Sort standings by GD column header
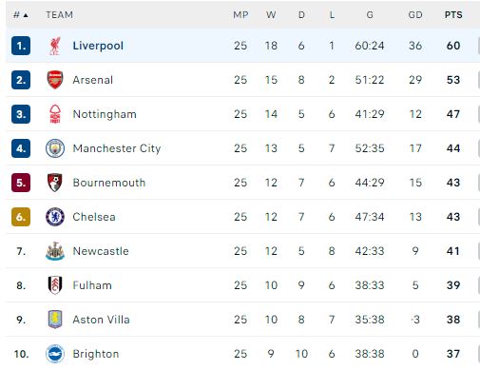 [415, 15]
